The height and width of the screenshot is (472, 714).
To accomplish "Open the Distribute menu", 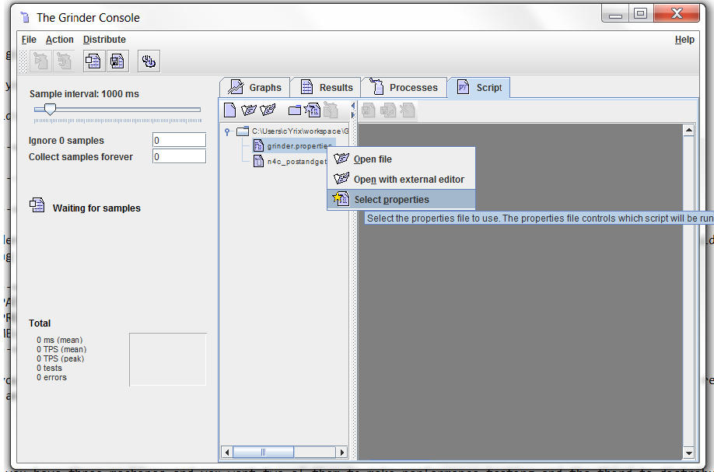I will coord(104,40).
